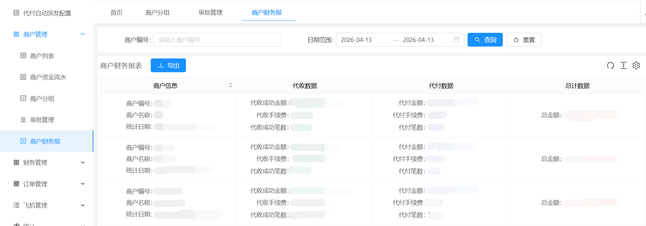Screen dimensions: 646x226
Task: Click the 总计数据 column header
Action: [x=578, y=85]
